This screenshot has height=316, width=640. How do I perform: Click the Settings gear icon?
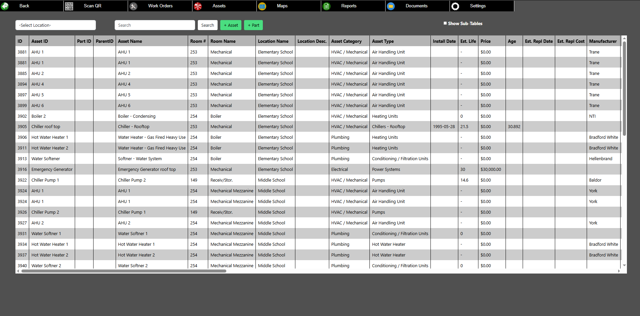point(455,6)
